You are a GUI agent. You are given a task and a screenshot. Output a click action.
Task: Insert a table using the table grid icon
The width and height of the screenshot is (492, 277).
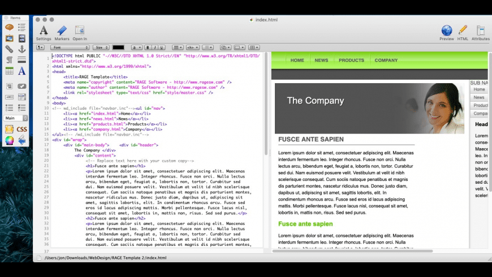pos(10,71)
